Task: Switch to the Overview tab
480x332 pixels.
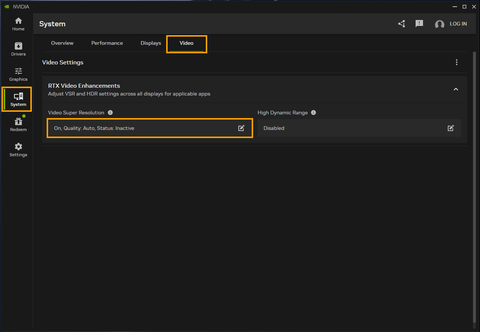Action: point(62,43)
